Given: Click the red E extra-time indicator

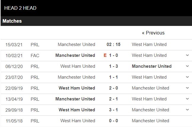Looking at the screenshot, I should point(105,55).
